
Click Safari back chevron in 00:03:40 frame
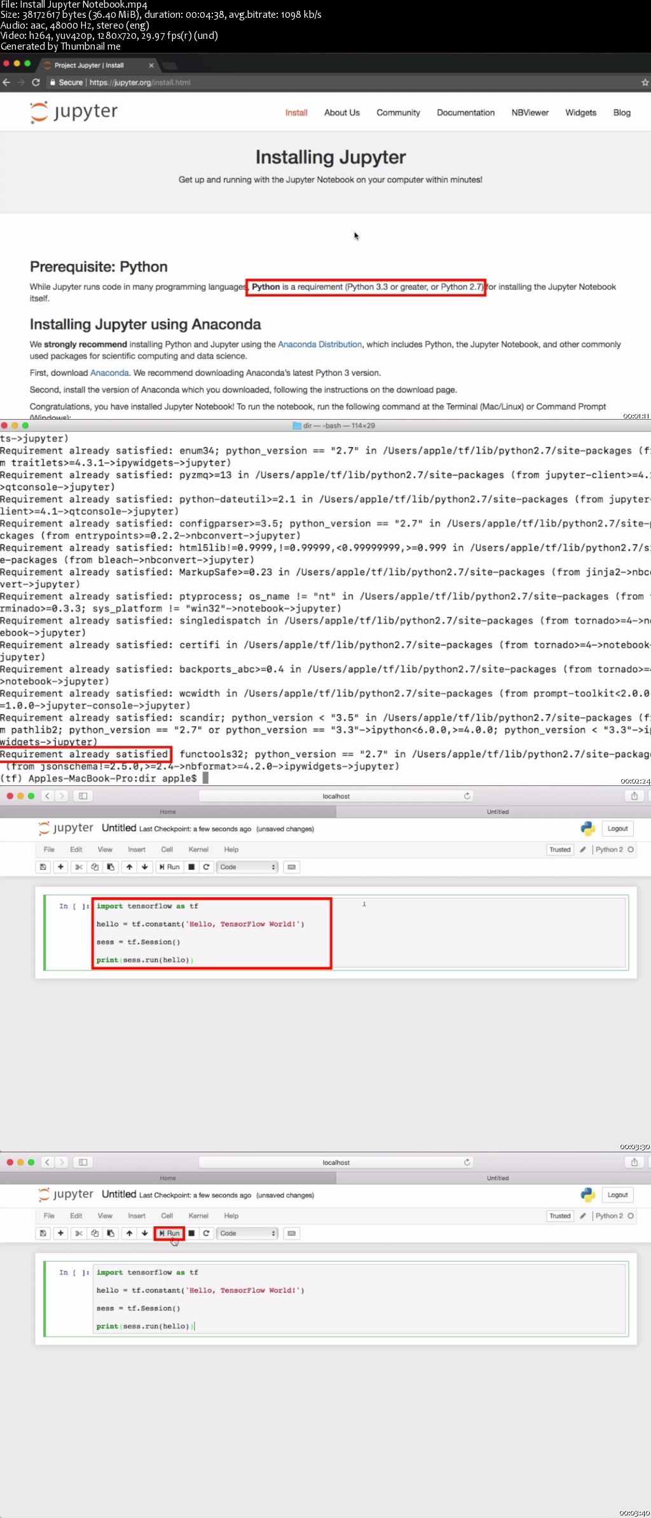(48, 1163)
